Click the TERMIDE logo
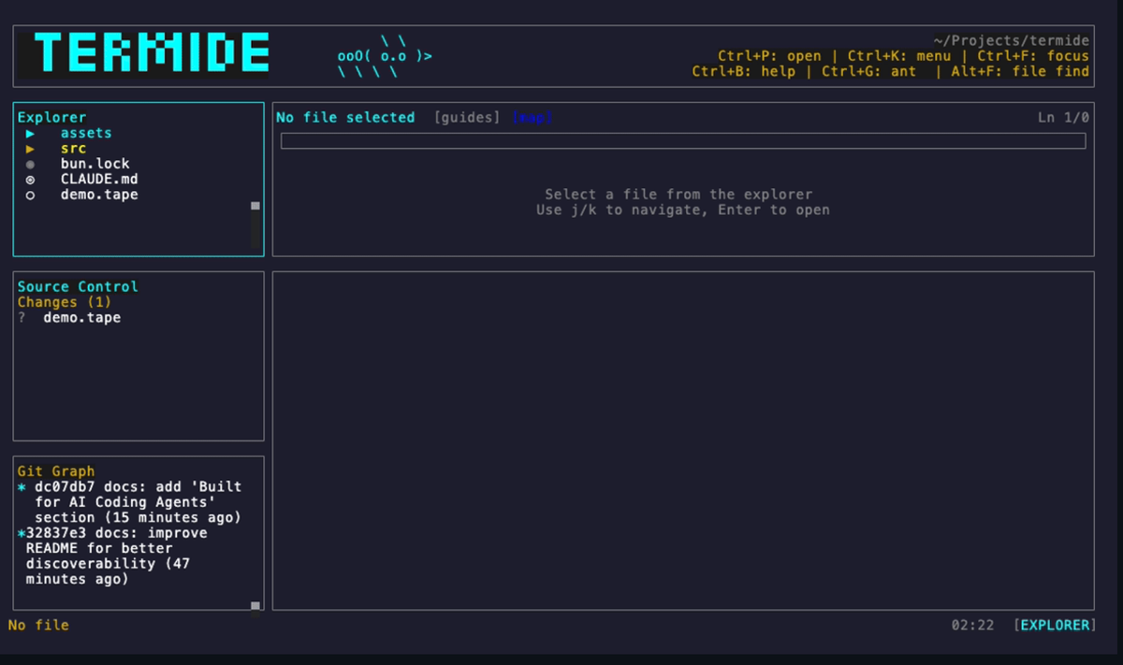This screenshot has width=1123, height=665. tap(152, 54)
